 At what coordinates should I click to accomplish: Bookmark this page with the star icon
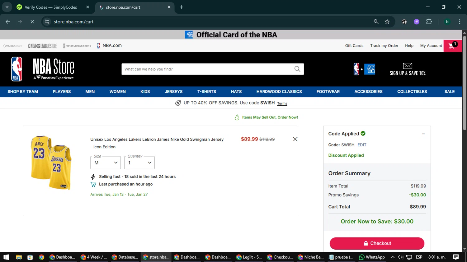[x=387, y=22]
